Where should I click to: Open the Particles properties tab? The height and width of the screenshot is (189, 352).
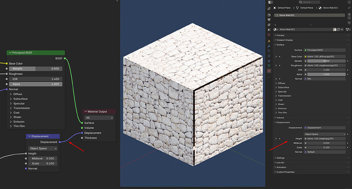coord(269,51)
